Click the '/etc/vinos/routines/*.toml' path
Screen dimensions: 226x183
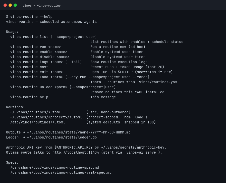click(38, 122)
